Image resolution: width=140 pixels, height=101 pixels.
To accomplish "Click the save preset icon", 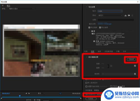I will point(125,15).
